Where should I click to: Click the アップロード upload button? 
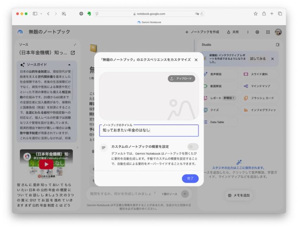click(181, 79)
